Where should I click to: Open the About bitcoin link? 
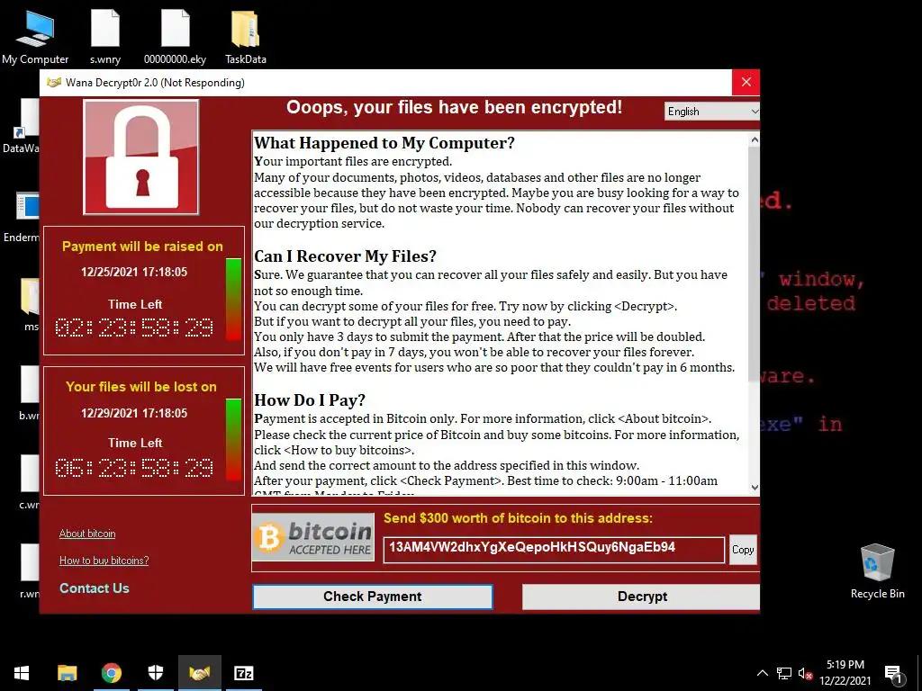87,534
